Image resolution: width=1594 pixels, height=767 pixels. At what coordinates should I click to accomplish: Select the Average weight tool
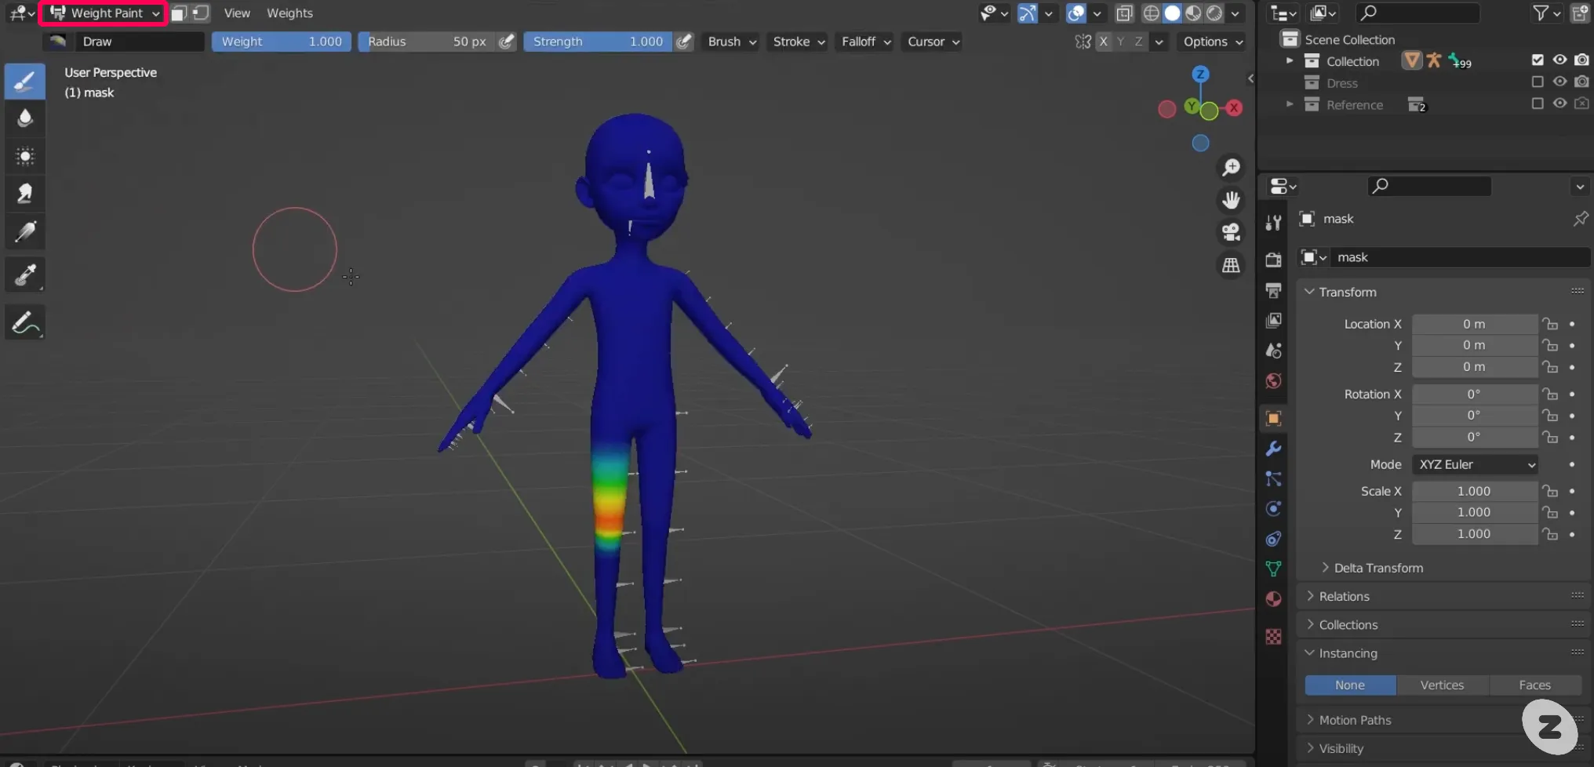click(25, 156)
